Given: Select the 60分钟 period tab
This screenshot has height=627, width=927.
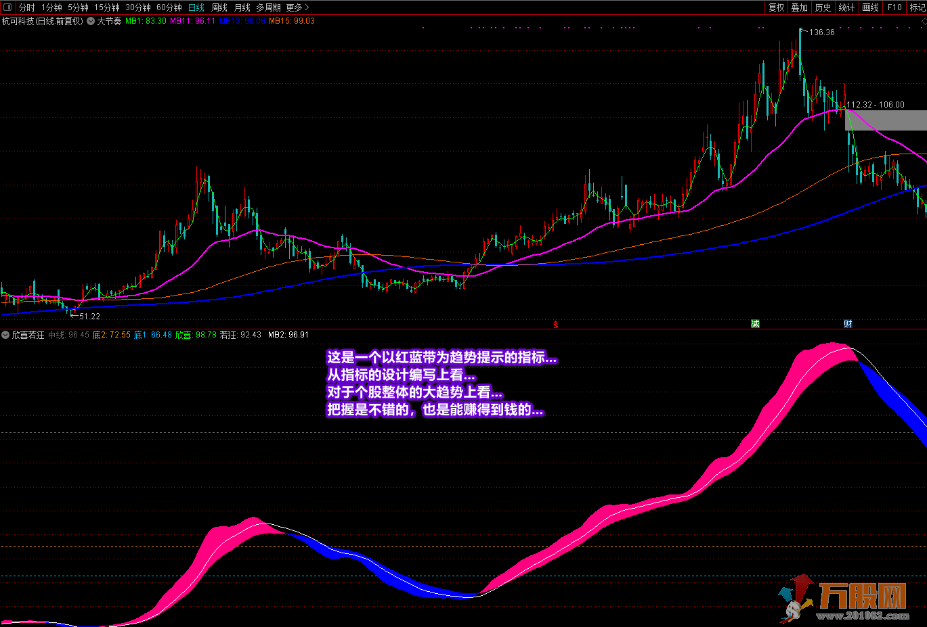Looking at the screenshot, I should tap(169, 7).
